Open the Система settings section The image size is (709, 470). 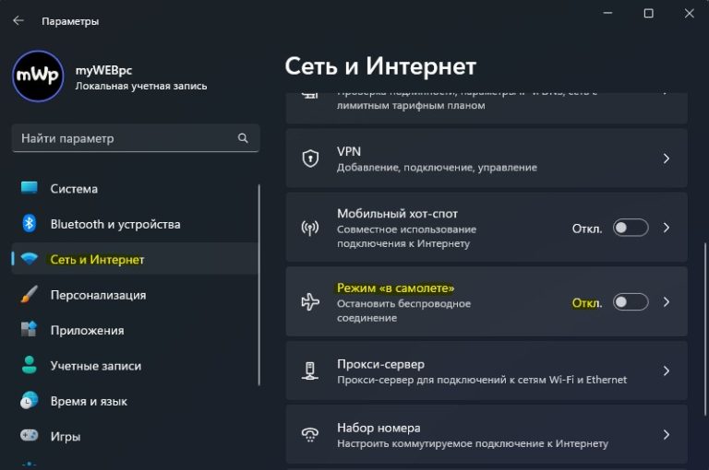pos(74,189)
